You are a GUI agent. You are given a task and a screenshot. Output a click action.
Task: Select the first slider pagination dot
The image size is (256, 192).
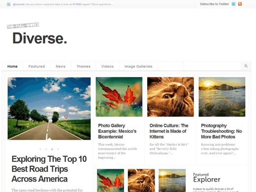40,149
